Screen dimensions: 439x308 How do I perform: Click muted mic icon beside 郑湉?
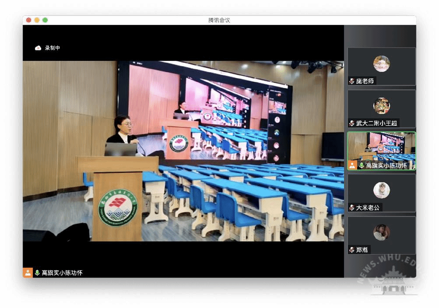click(352, 250)
